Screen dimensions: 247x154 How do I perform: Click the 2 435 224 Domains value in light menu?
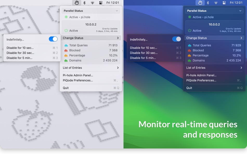[x=110, y=60]
